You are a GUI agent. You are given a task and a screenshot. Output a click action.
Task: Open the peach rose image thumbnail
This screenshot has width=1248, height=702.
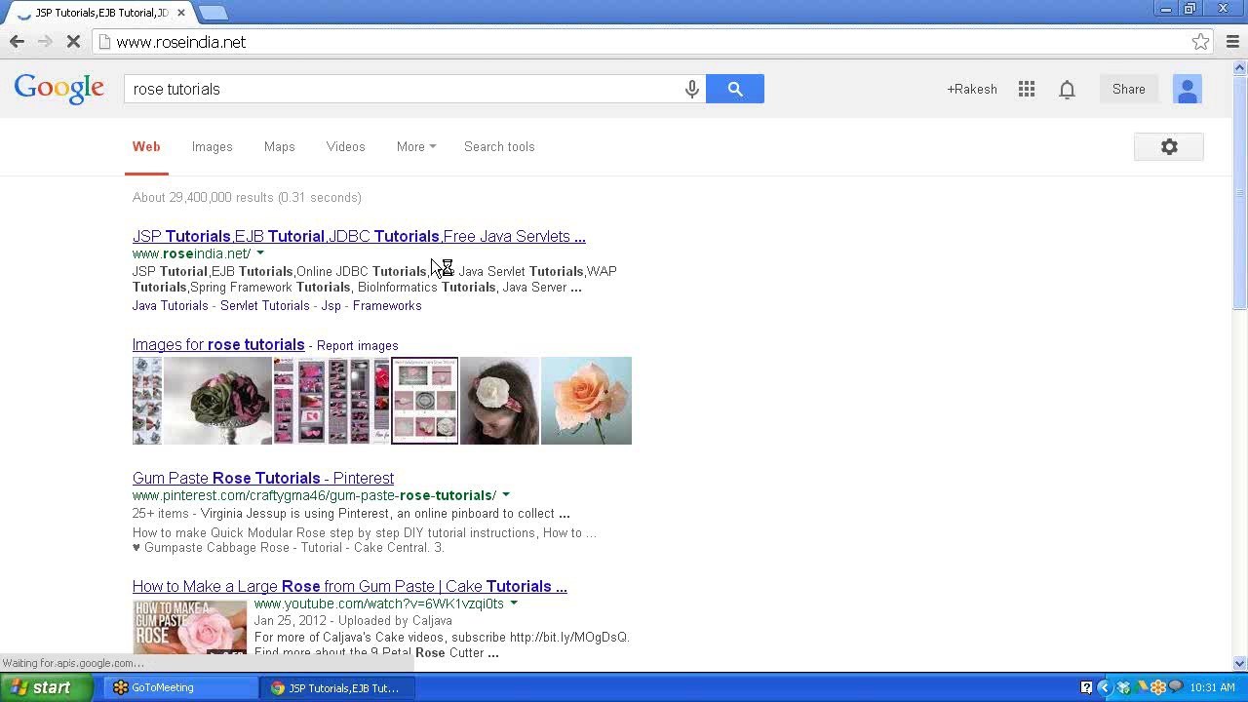[586, 401]
